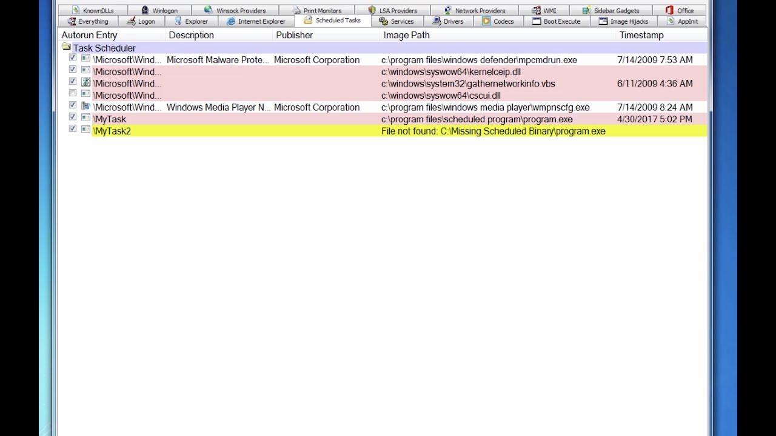Disable the gathernetworkinfo.vbs task checkbox
Image resolution: width=776 pixels, height=436 pixels.
point(73,82)
